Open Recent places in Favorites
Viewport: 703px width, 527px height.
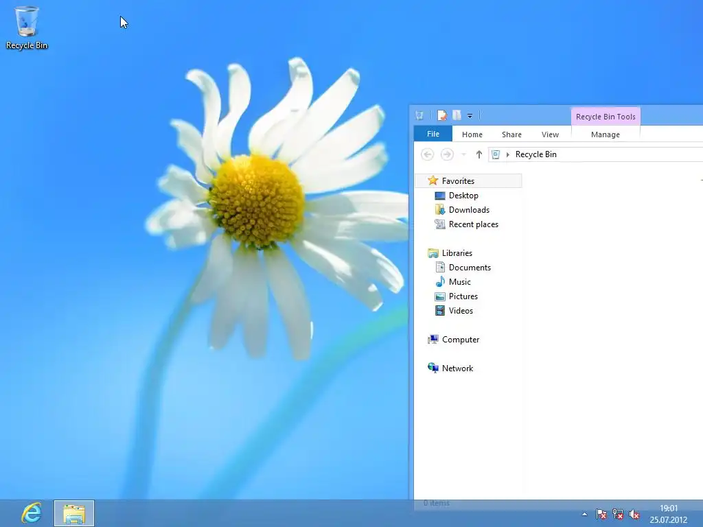(x=474, y=224)
